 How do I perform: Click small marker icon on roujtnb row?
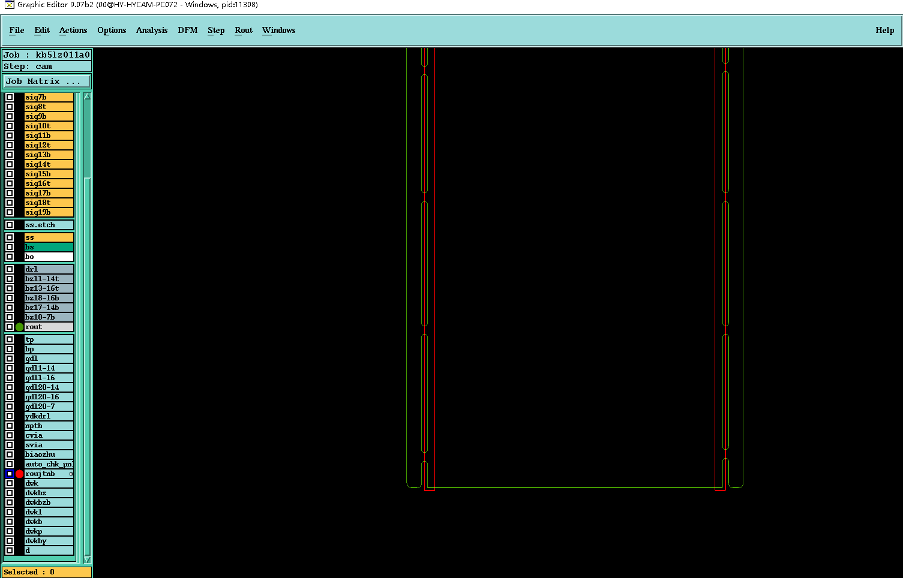coord(71,474)
